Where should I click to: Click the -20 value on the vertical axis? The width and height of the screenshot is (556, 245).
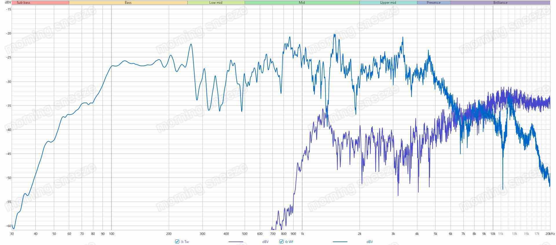pos(9,33)
